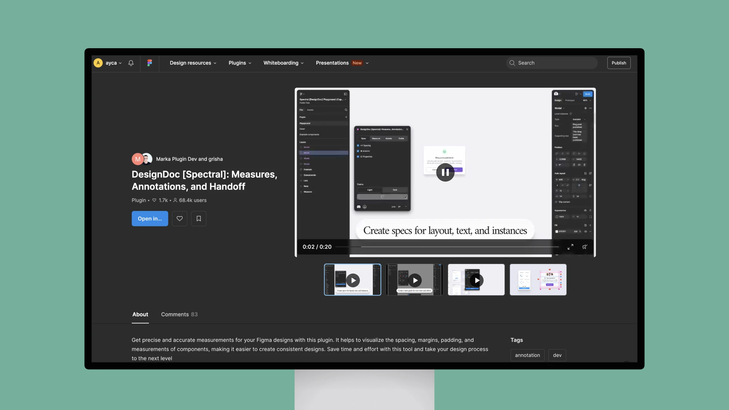Click the New badge beside Presentations

(357, 63)
